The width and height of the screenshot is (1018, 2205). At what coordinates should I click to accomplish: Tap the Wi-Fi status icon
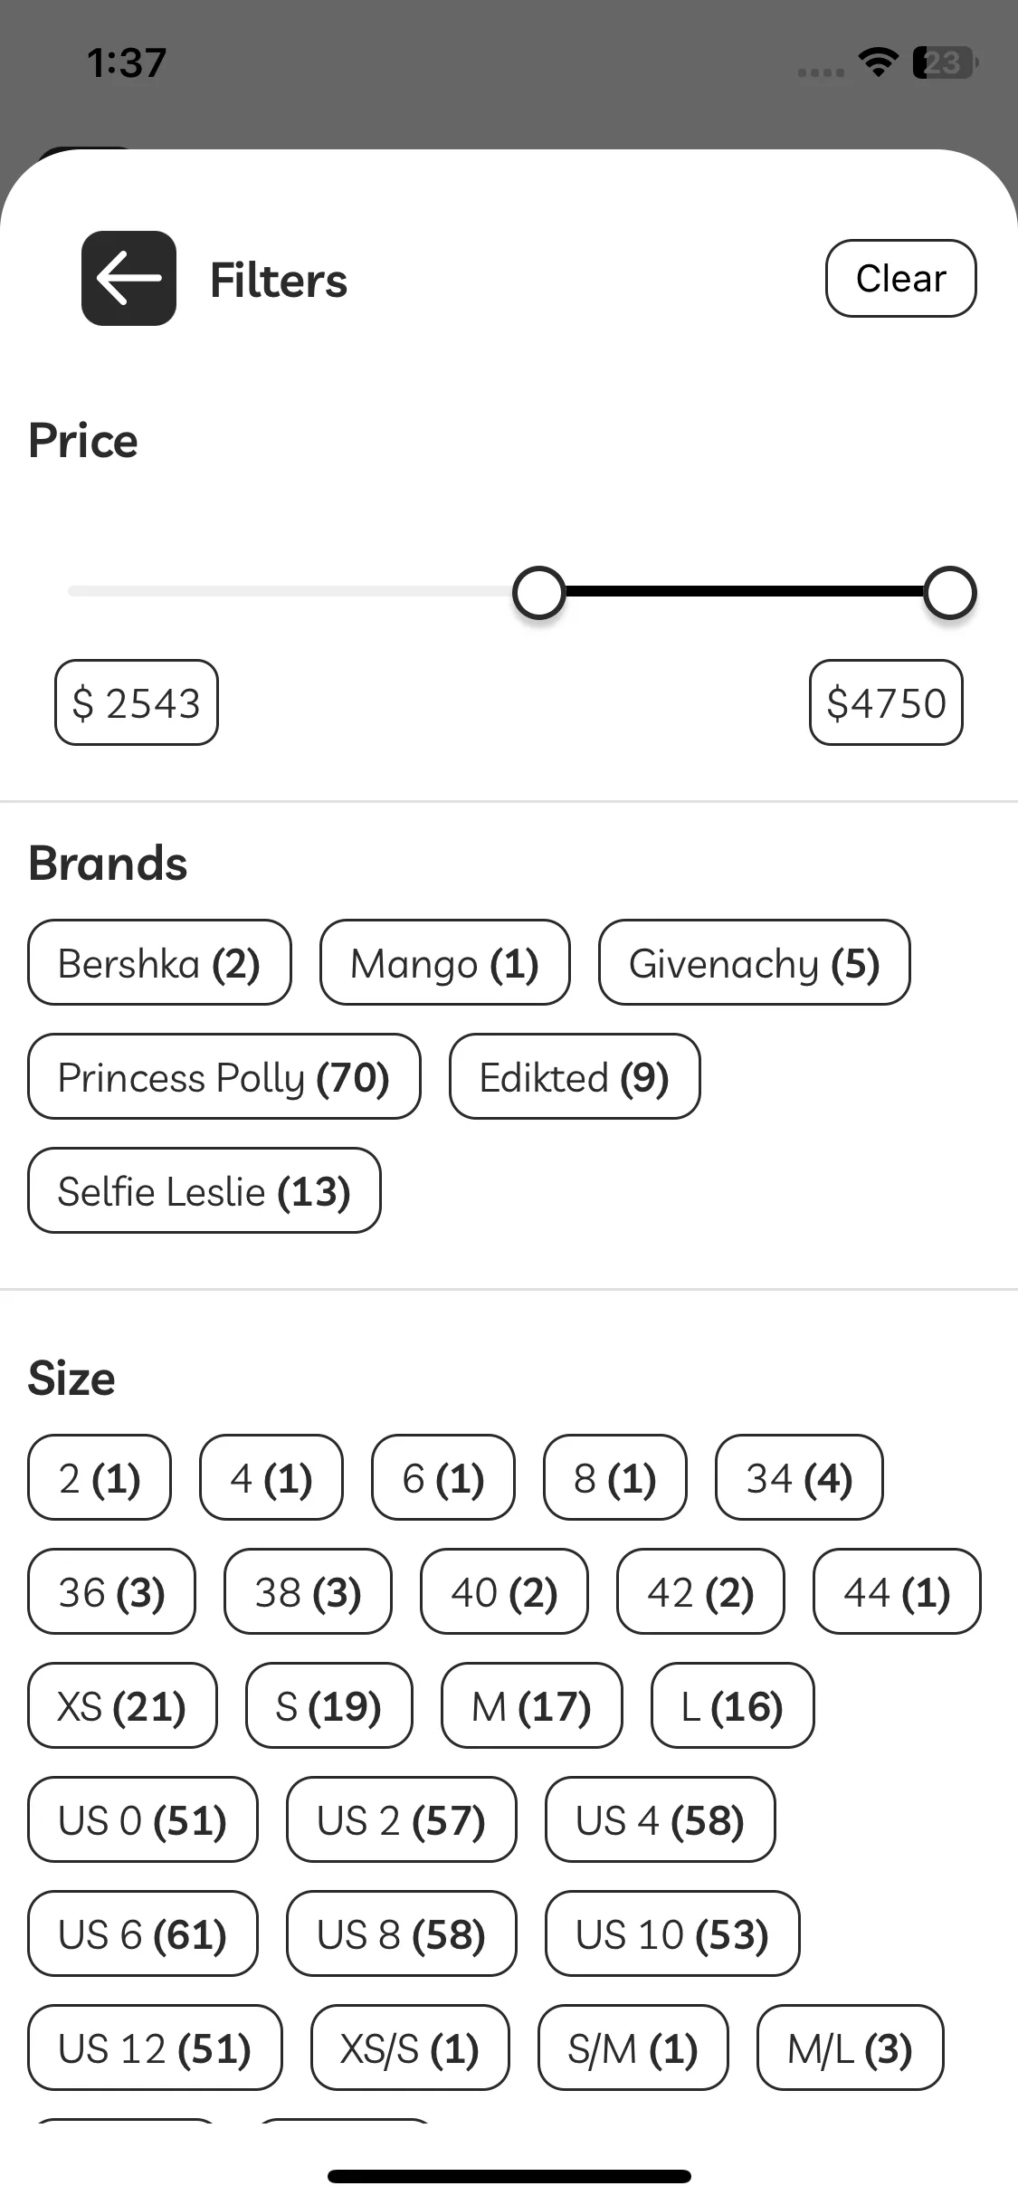[877, 62]
